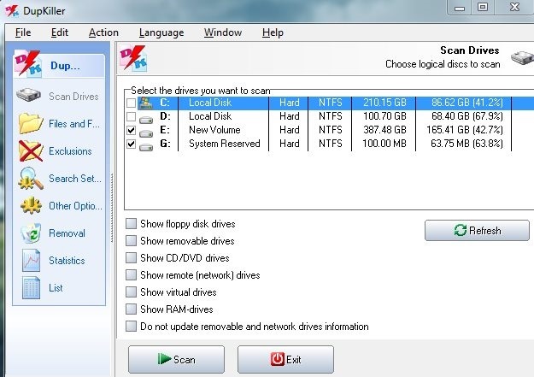534x377 pixels.
Task: Uncheck the G: System Reserved checkbox
Action: (x=131, y=144)
